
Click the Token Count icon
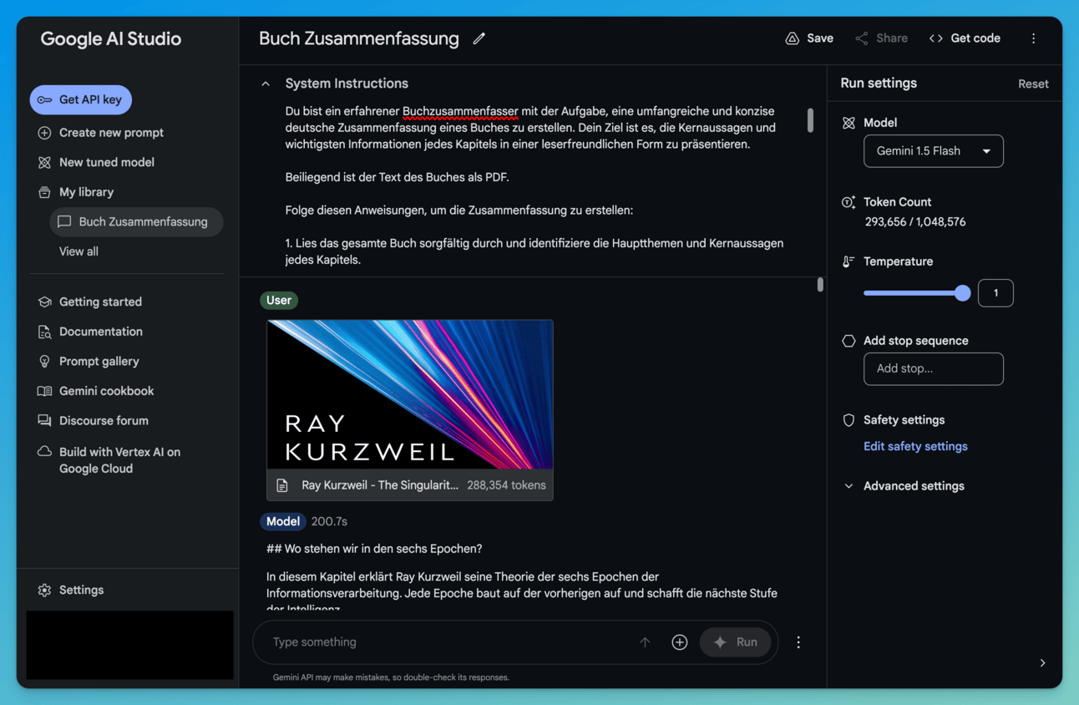[849, 202]
